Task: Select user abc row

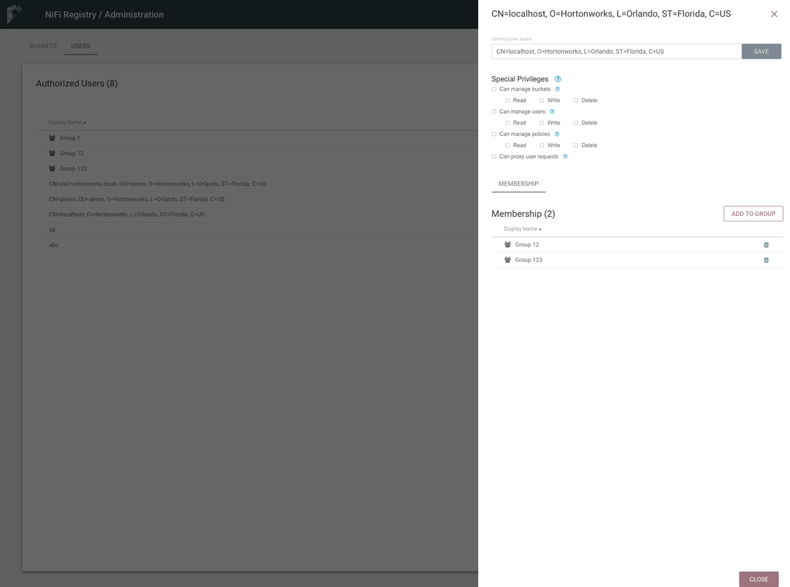Action: pos(257,244)
